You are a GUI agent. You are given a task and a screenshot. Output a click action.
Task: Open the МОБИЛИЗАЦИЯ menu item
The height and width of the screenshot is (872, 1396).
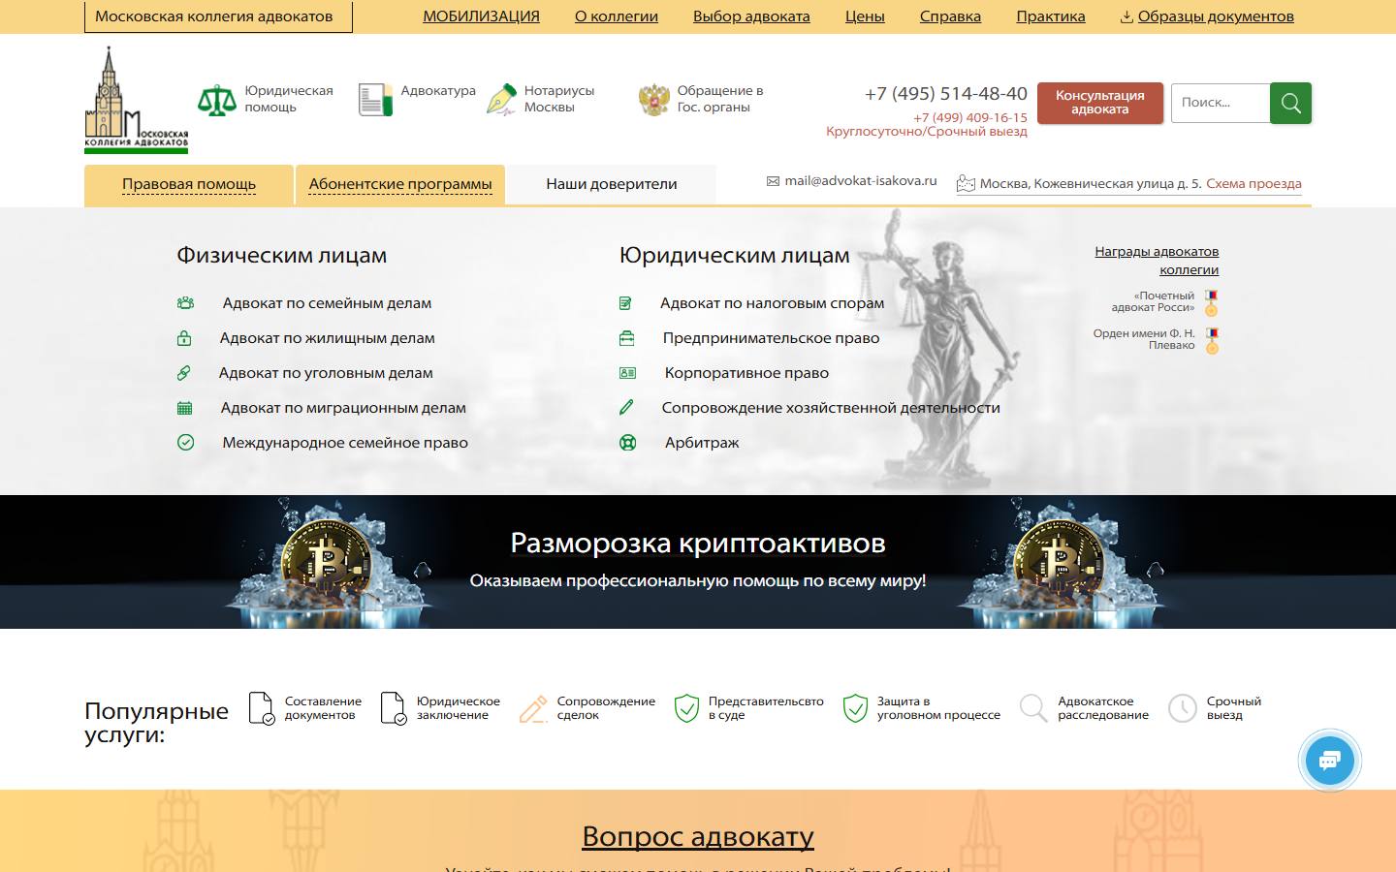pos(481,16)
